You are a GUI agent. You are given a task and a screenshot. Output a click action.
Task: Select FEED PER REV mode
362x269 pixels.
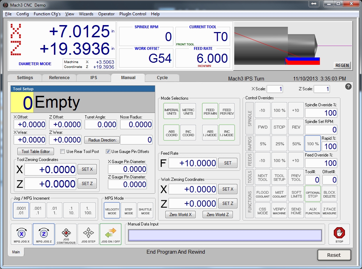point(227,112)
